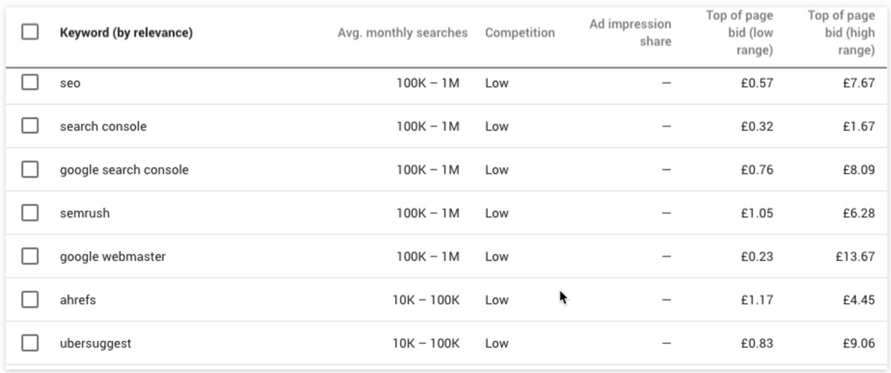Check the select-all checkbox in header
The height and width of the screenshot is (373, 891).
point(30,33)
